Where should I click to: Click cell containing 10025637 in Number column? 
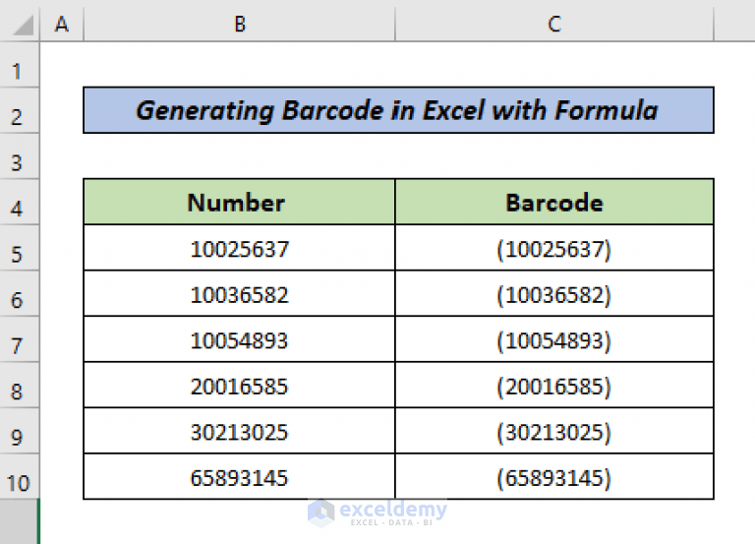coord(239,248)
